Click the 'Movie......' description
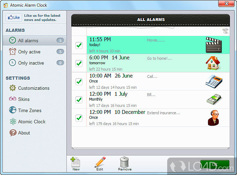The height and width of the screenshot is (175, 237). [x=156, y=40]
